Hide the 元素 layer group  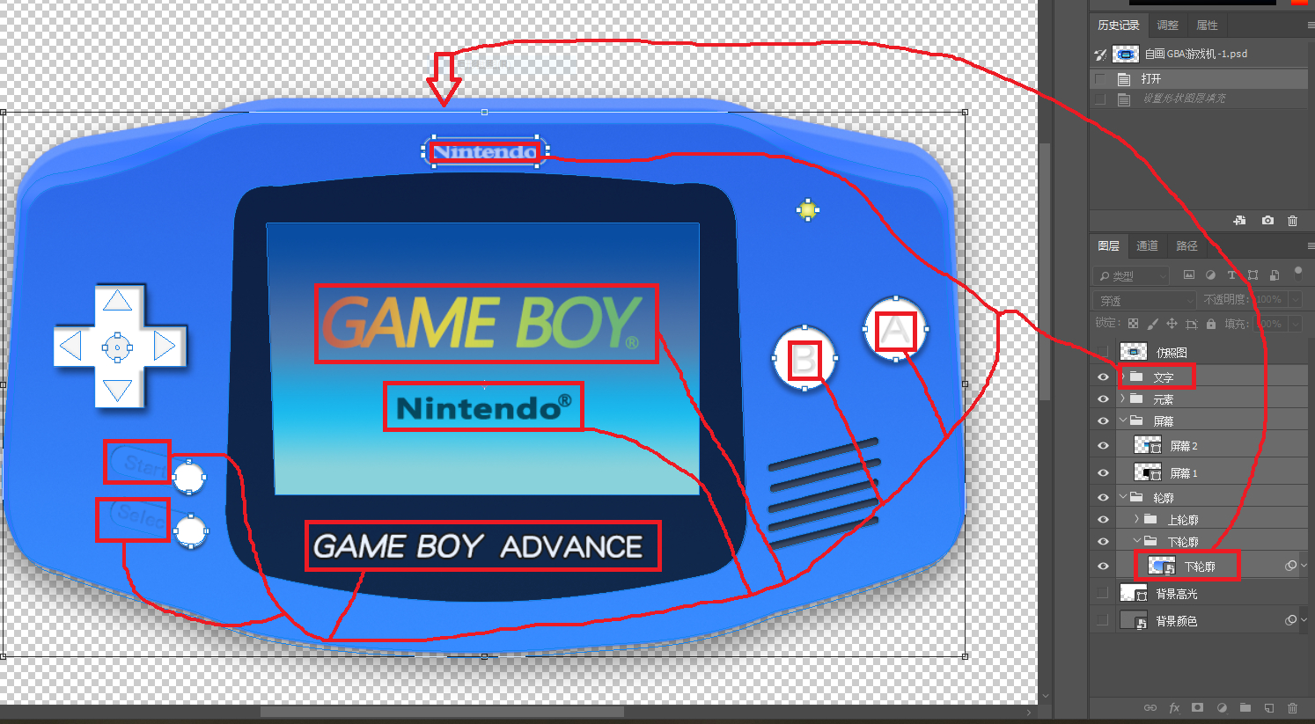click(1103, 399)
